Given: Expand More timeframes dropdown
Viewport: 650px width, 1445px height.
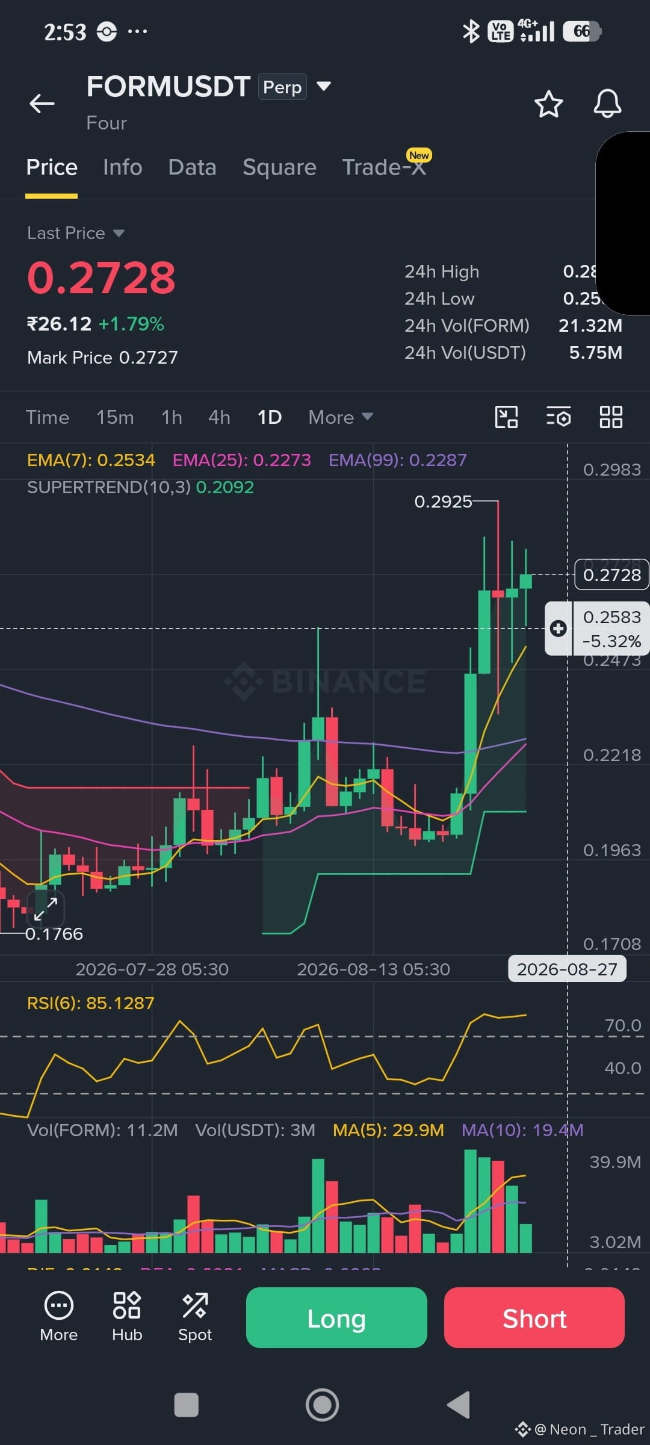Looking at the screenshot, I should point(341,417).
